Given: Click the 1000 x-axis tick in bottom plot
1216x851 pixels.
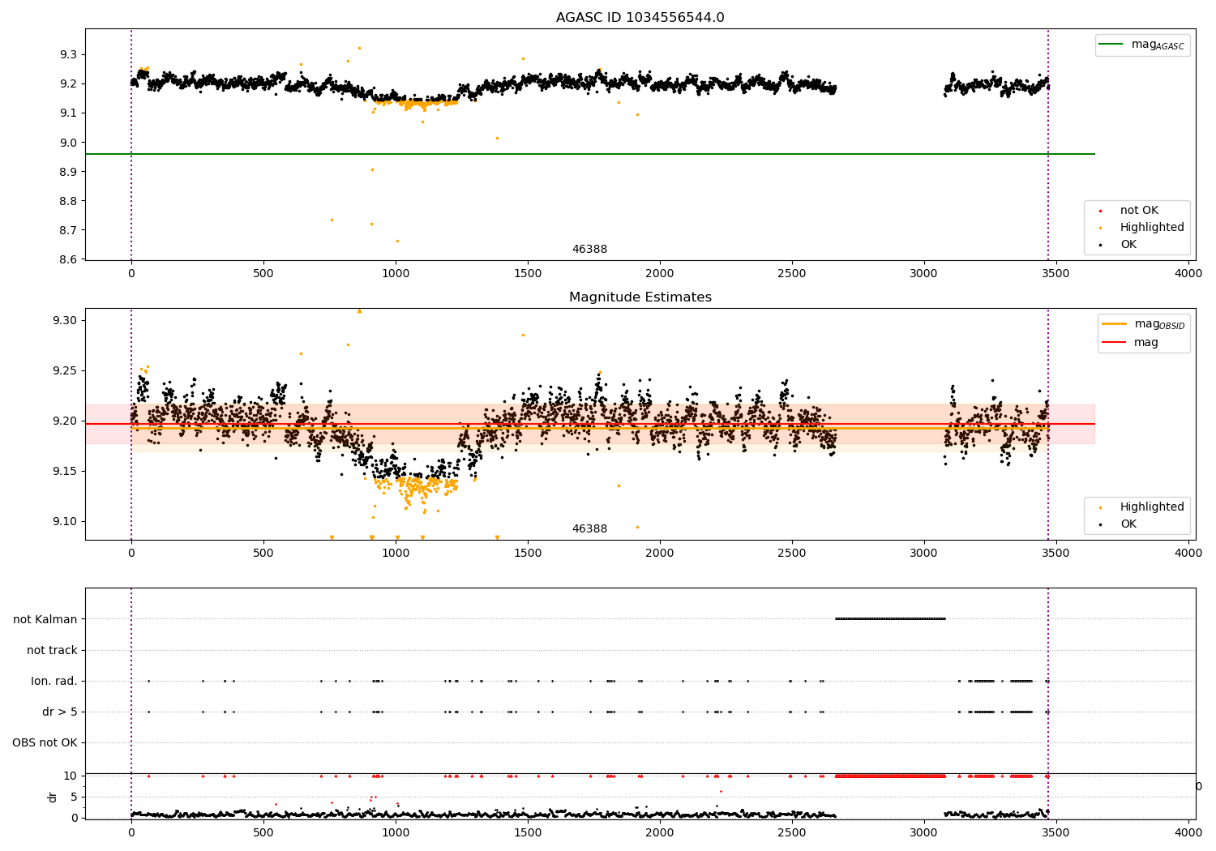Looking at the screenshot, I should click(x=396, y=832).
